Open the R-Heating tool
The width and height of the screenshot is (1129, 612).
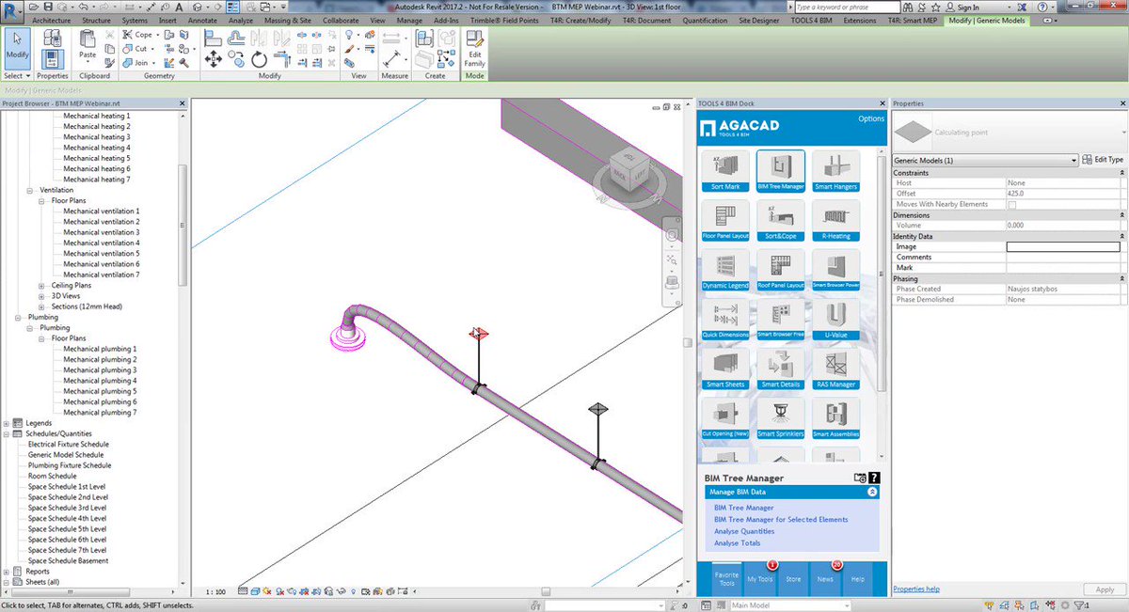835,221
